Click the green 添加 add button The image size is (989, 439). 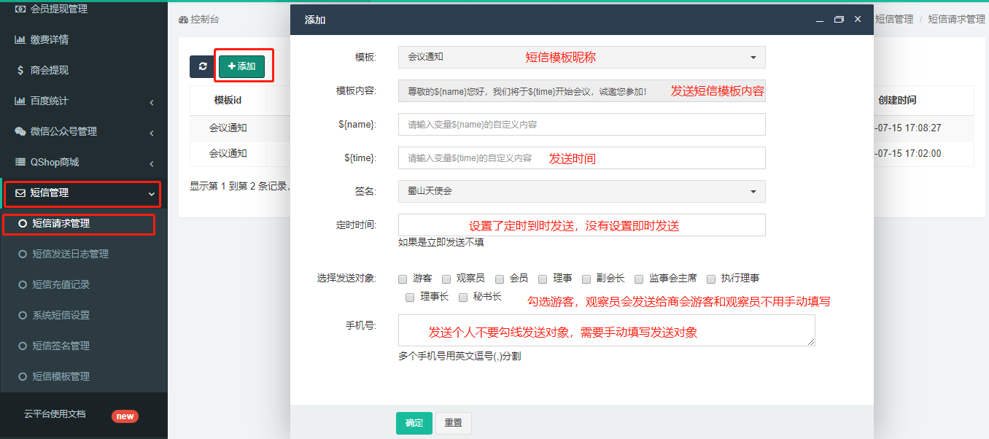241,66
